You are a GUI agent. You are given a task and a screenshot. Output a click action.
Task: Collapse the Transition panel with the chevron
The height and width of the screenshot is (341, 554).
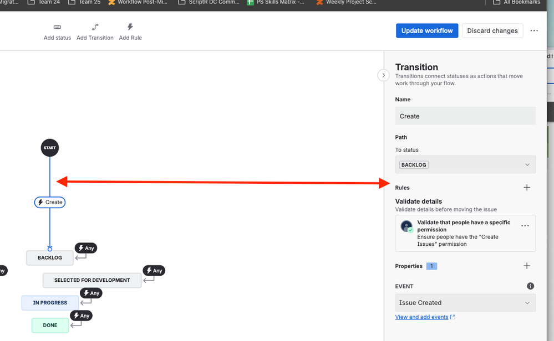pyautogui.click(x=383, y=75)
